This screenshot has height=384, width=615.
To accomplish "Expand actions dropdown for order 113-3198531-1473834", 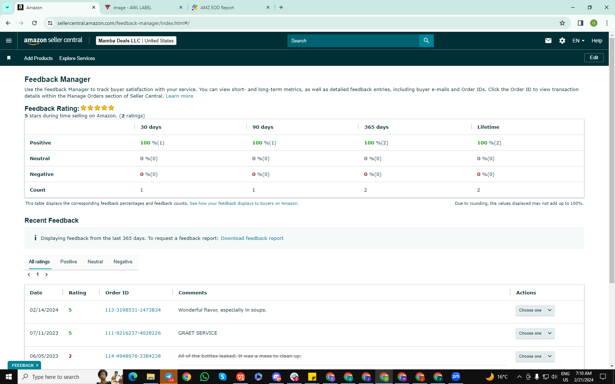I will point(549,310).
